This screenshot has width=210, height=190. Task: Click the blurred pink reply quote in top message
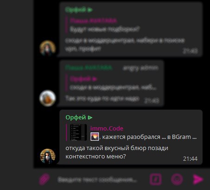pyautogui.click(x=103, y=25)
